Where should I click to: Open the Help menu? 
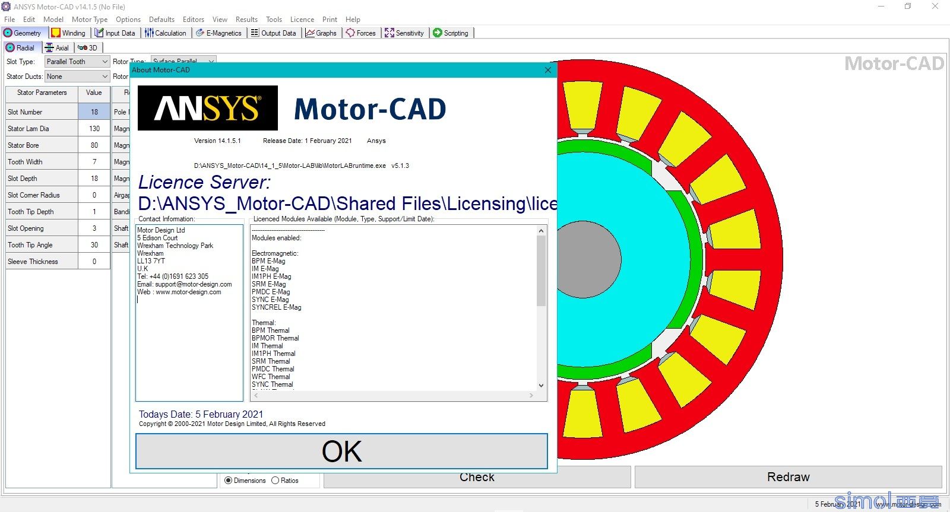click(x=353, y=20)
